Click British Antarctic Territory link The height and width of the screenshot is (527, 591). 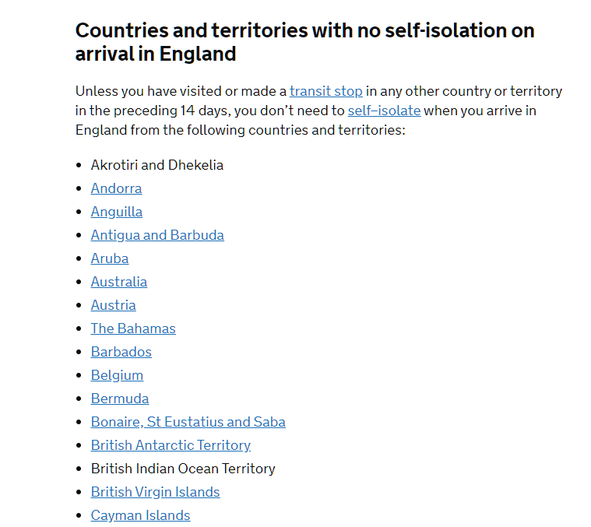pos(171,445)
